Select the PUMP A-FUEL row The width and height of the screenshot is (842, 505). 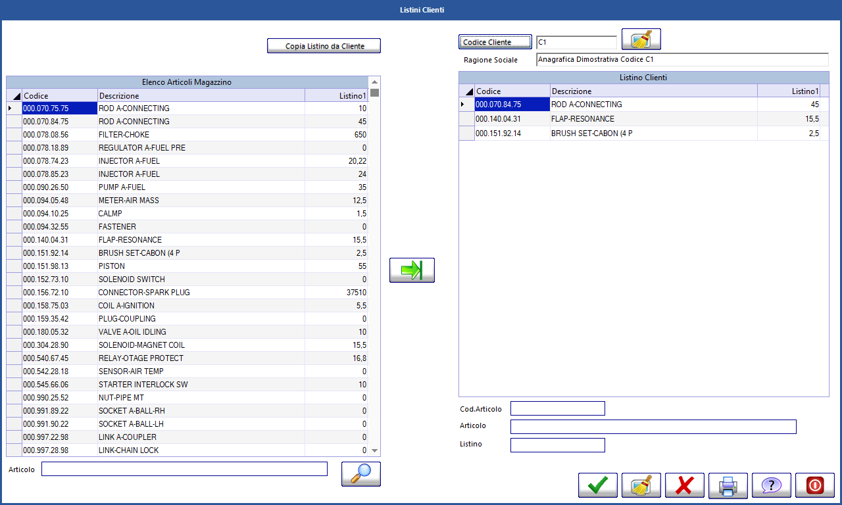187,187
